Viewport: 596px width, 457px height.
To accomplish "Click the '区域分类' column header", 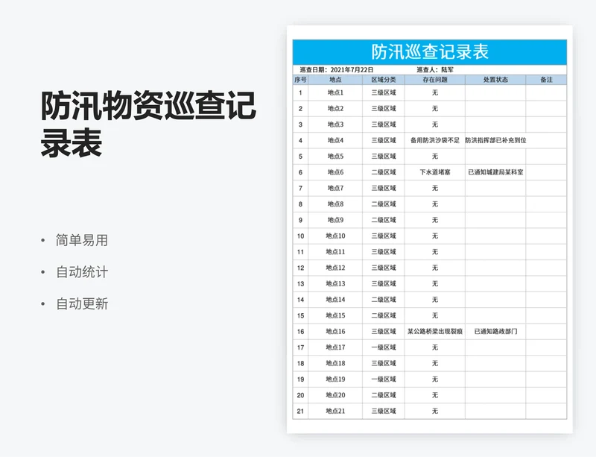I will 384,80.
